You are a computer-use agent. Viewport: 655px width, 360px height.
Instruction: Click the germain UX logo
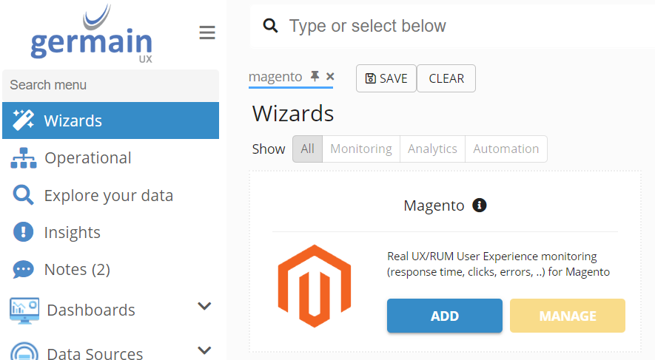(x=92, y=35)
